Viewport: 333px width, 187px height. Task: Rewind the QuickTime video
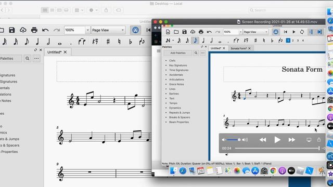(x=263, y=140)
